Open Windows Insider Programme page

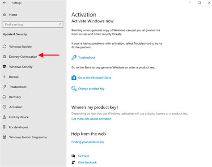28,137
